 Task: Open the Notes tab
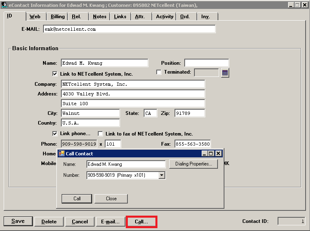tap(99, 17)
